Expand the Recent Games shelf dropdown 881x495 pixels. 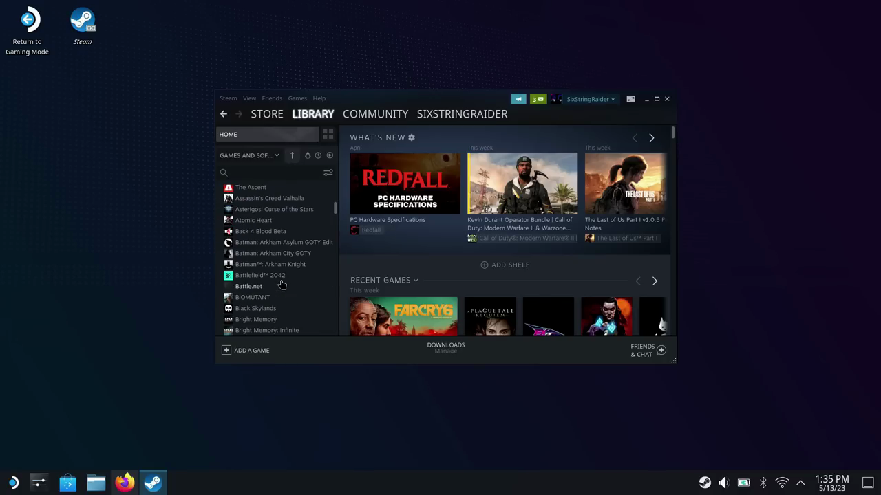pyautogui.click(x=384, y=280)
